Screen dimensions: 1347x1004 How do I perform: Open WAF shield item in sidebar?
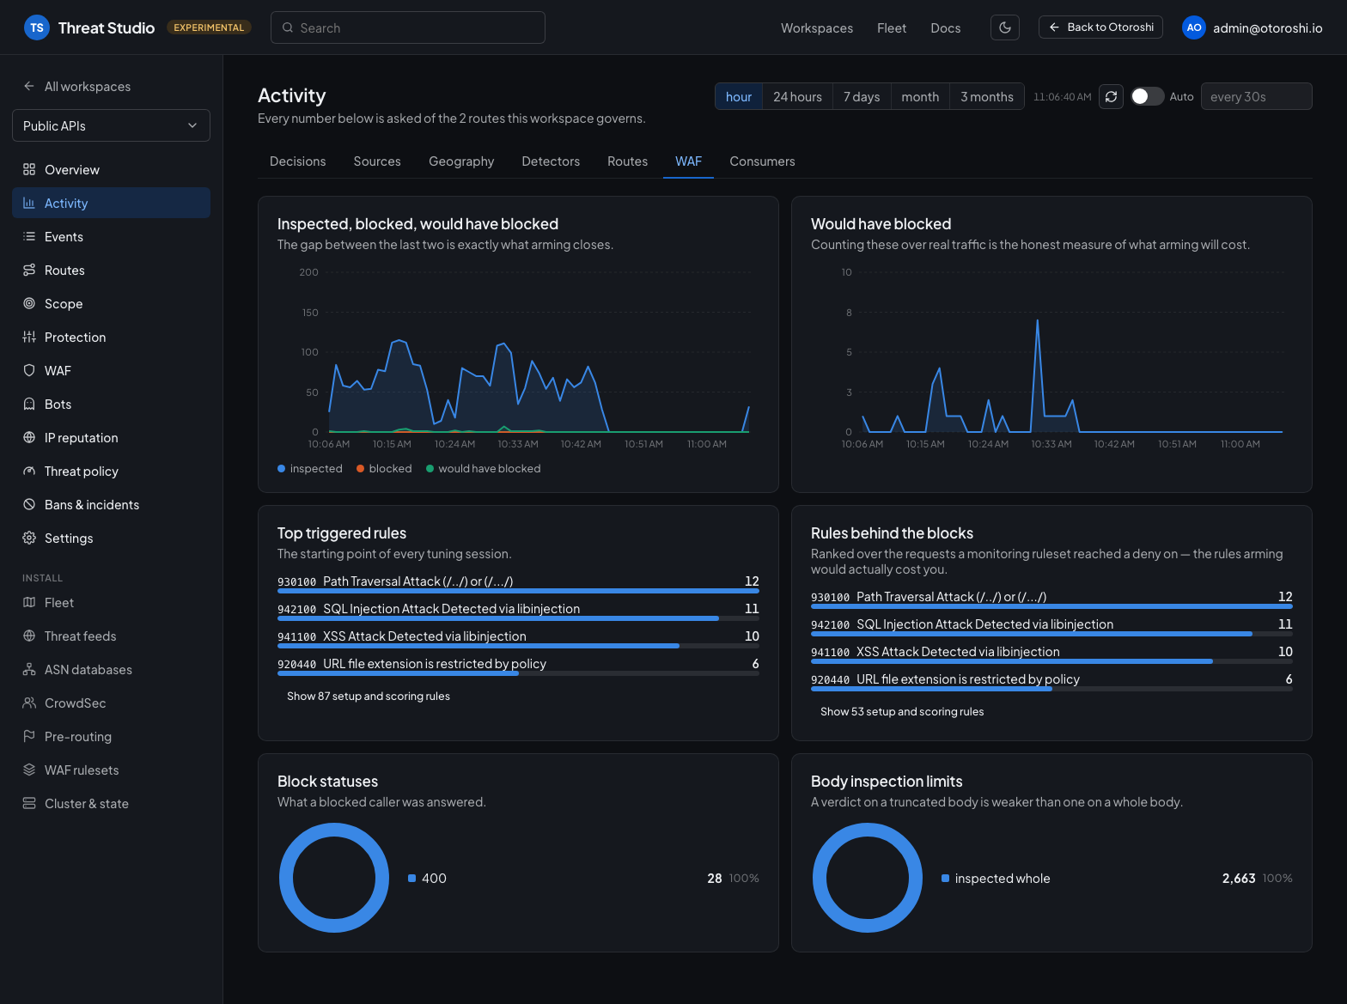click(x=111, y=370)
